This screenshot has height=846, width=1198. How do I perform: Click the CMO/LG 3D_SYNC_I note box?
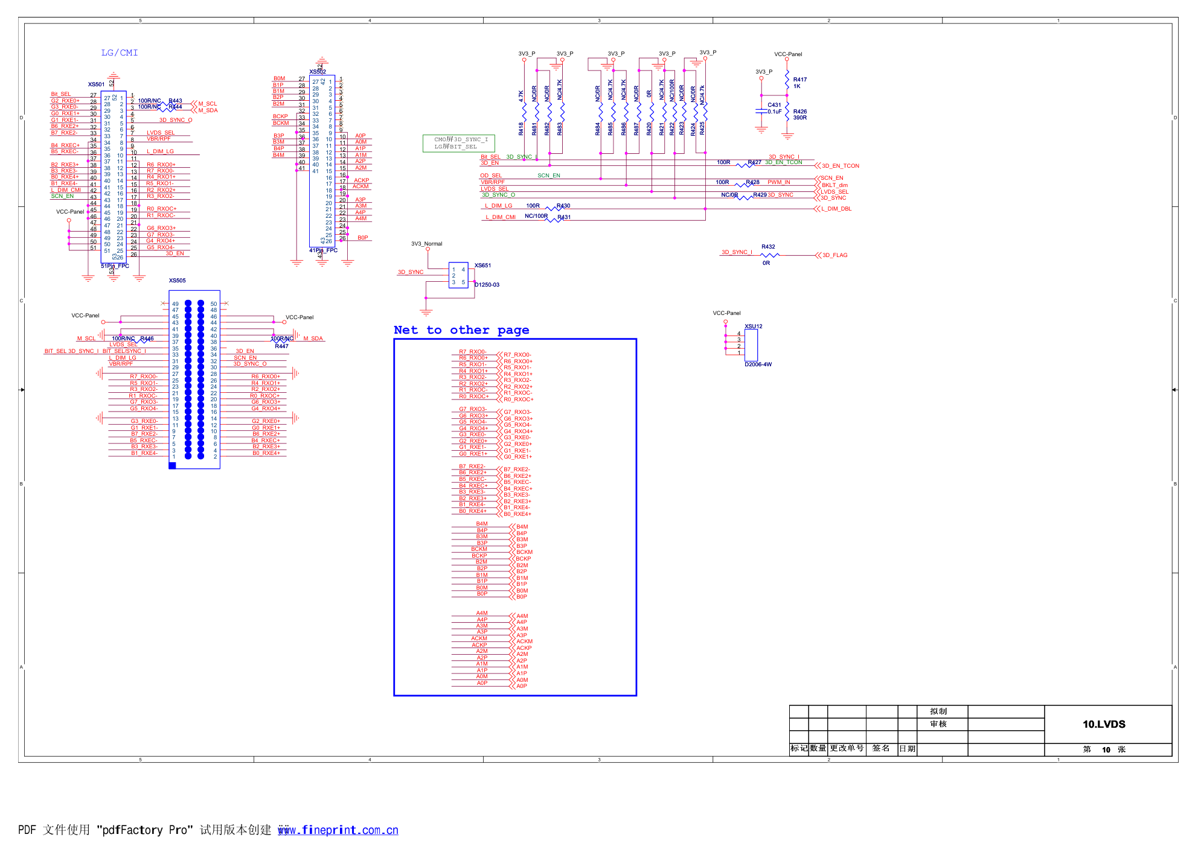tap(459, 143)
